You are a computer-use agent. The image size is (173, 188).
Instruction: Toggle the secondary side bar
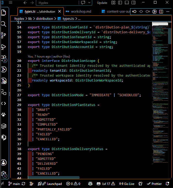point(133,3)
